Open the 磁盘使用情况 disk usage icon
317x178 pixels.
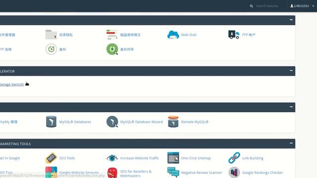(112, 35)
